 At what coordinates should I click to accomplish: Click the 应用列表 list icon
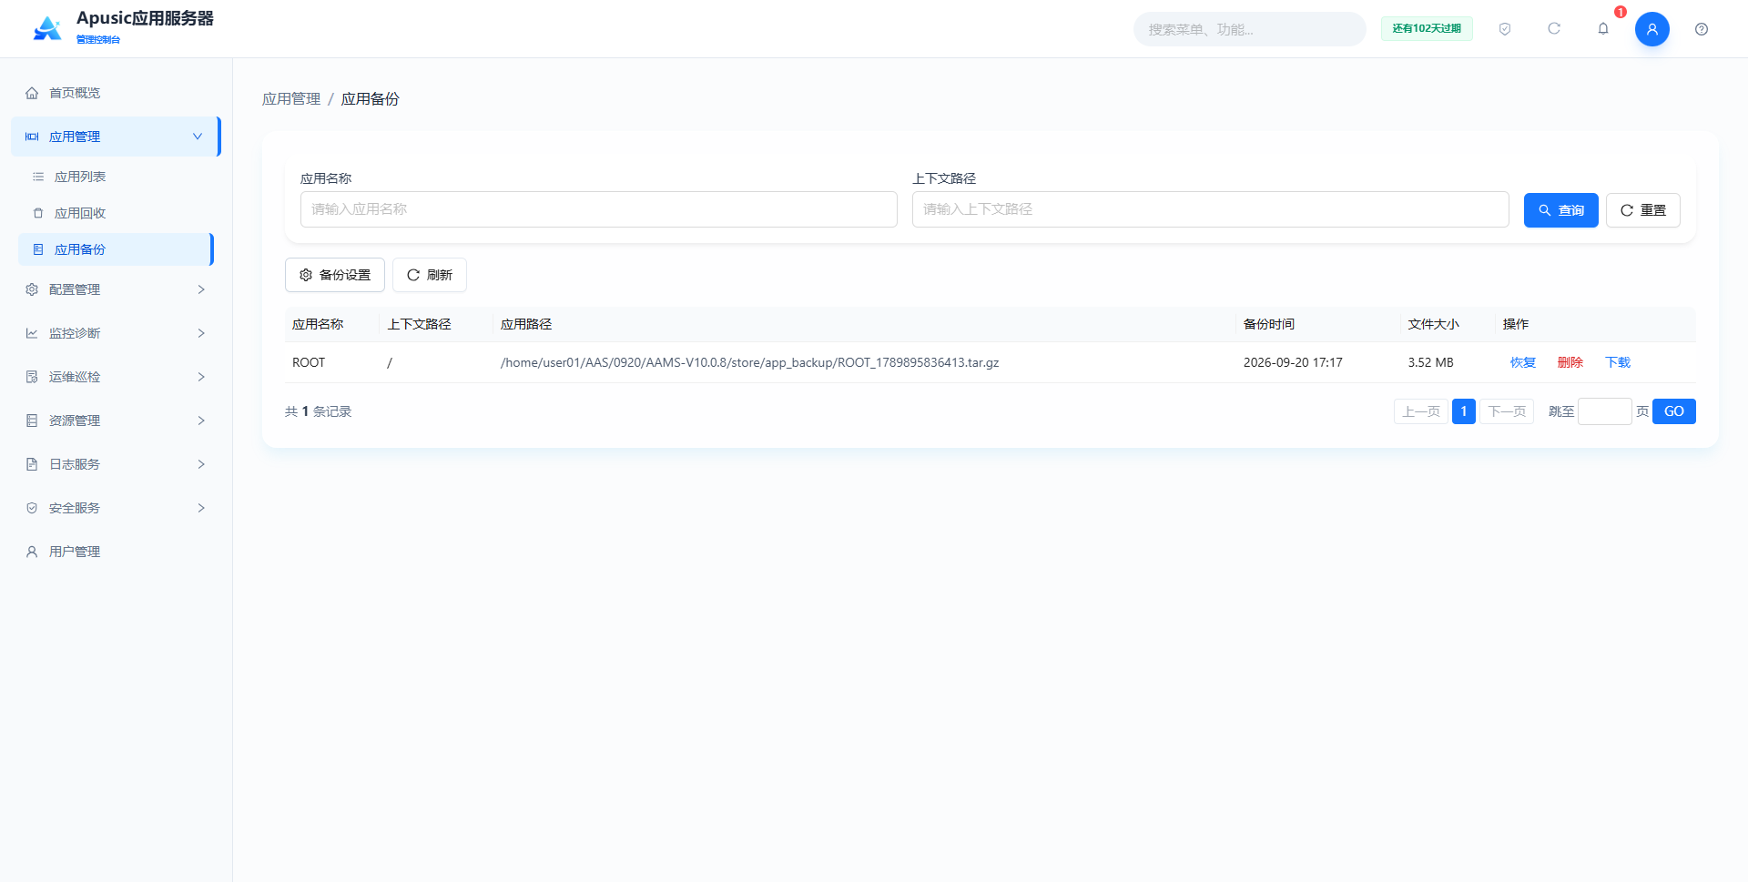click(x=38, y=177)
